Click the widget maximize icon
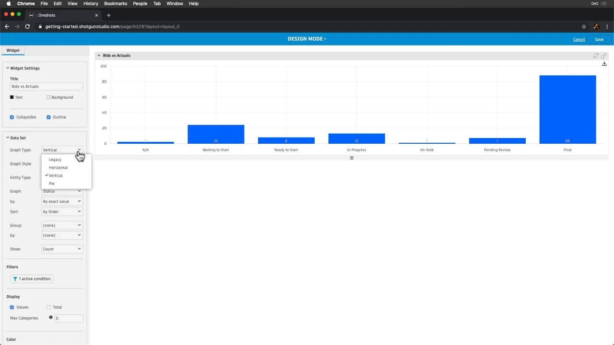 tap(604, 56)
